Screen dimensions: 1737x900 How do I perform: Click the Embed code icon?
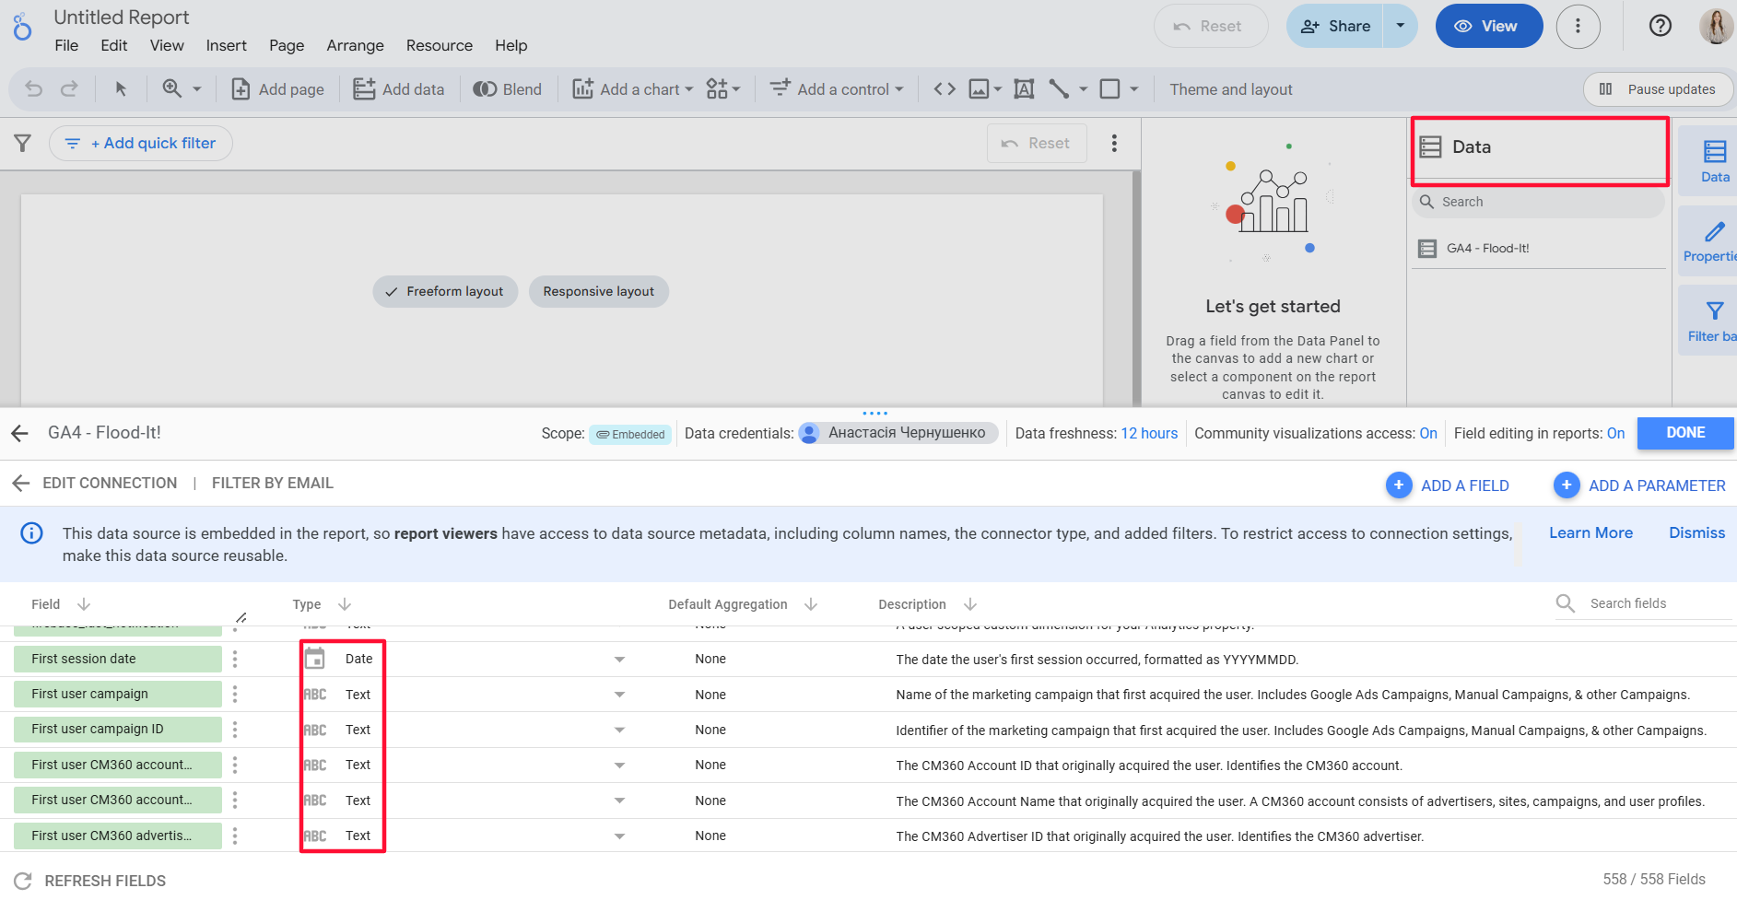tap(944, 88)
